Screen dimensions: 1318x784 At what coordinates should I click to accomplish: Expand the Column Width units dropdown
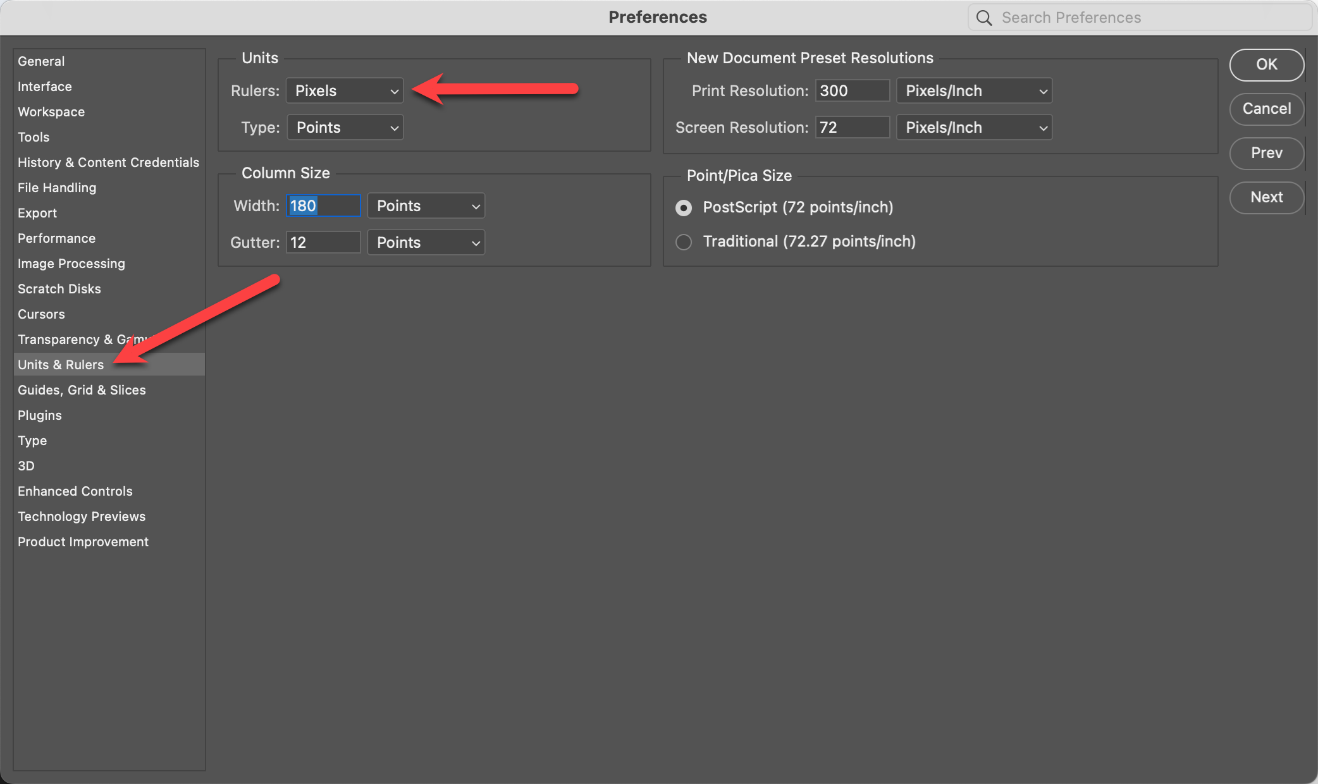tap(426, 206)
